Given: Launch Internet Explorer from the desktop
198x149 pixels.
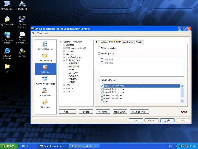Looking at the screenshot, I should click(7, 51).
